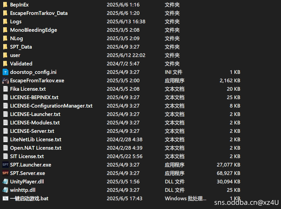Select the SPT.Server.exe file name
Image resolution: width=281 pixels, height=209 pixels.
pyautogui.click(x=28, y=173)
